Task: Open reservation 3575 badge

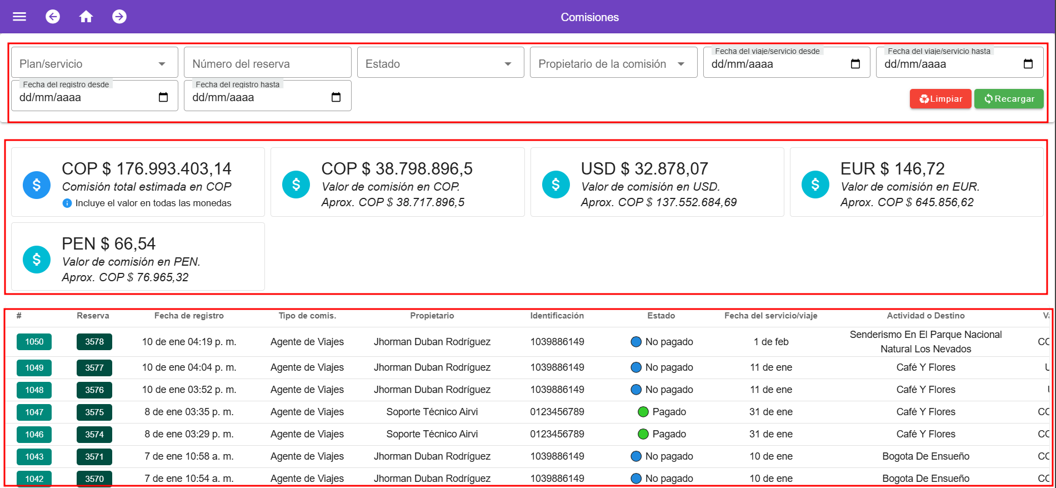Action: [x=94, y=412]
